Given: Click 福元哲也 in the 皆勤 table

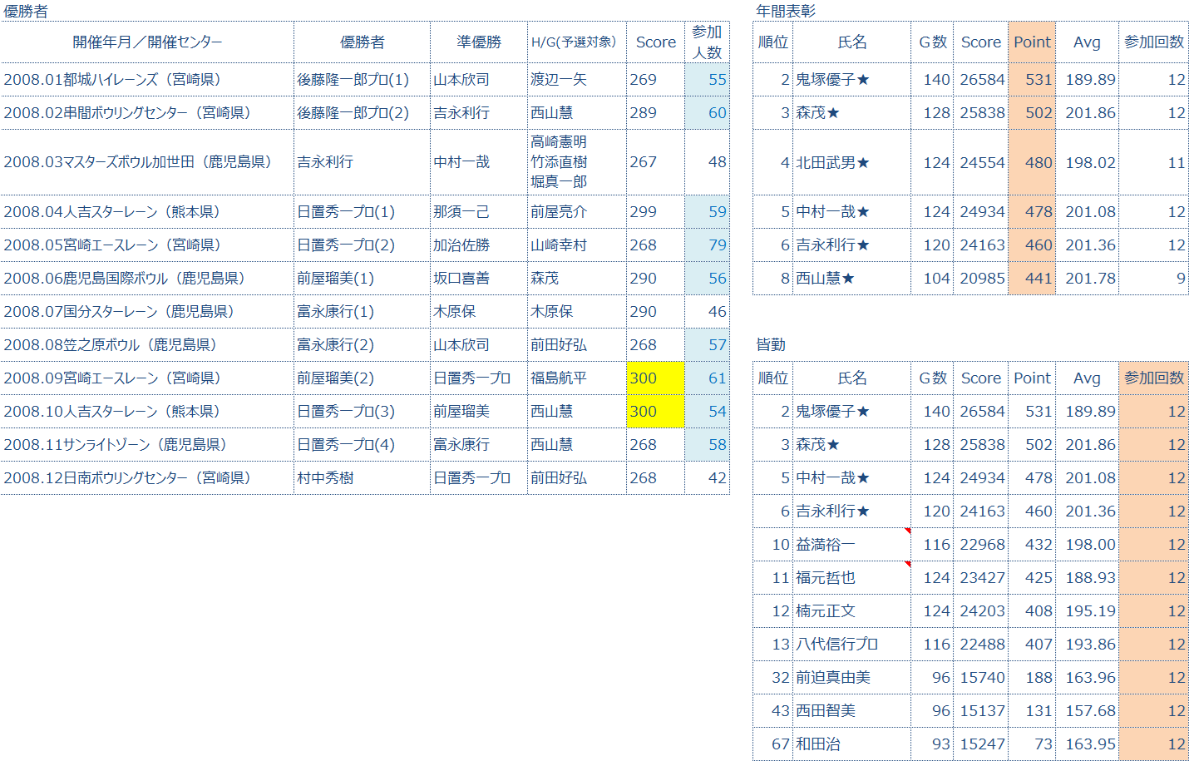Looking at the screenshot, I should coord(851,577).
